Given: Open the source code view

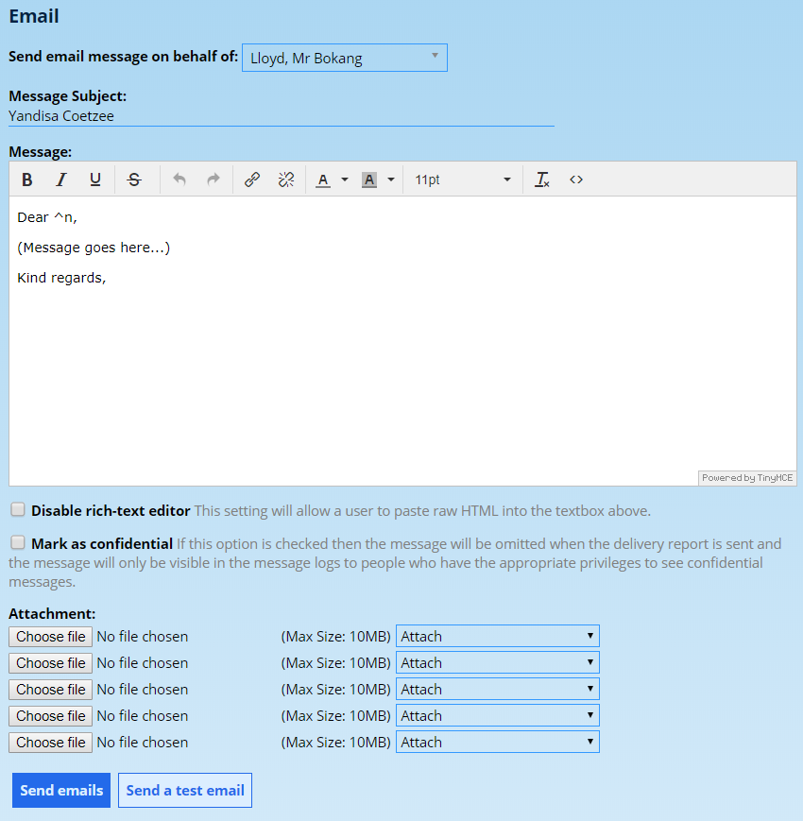Looking at the screenshot, I should point(576,180).
